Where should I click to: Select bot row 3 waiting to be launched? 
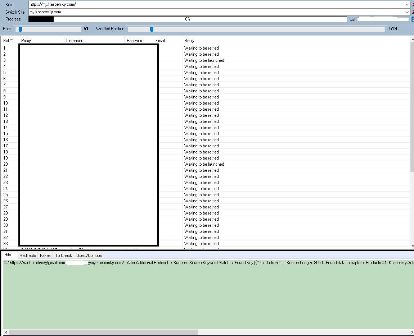click(204, 60)
